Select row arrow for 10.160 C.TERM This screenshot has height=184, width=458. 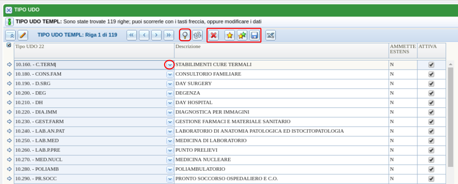[9, 65]
